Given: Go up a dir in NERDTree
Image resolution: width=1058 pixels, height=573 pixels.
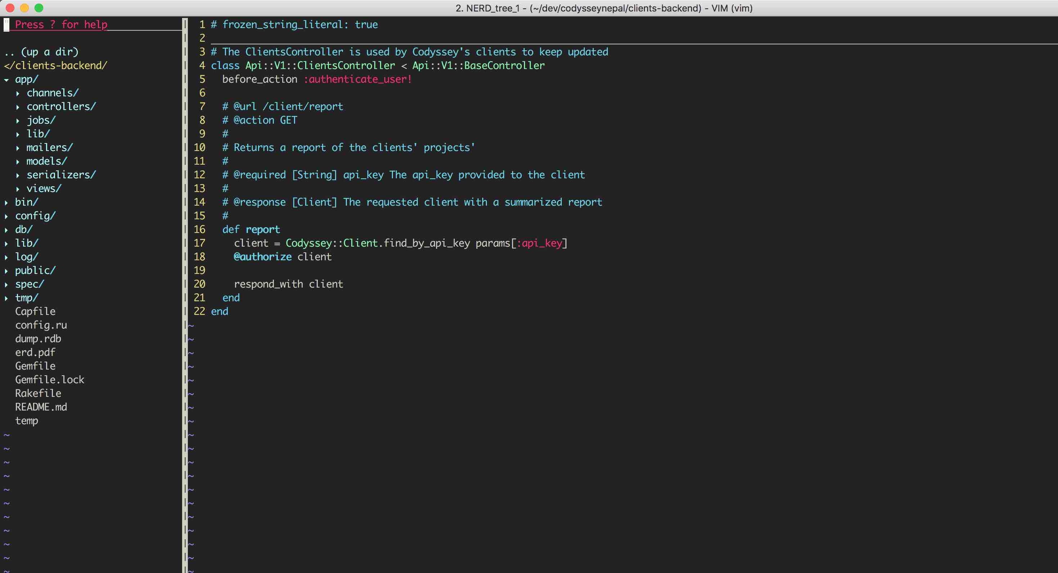Looking at the screenshot, I should point(41,52).
